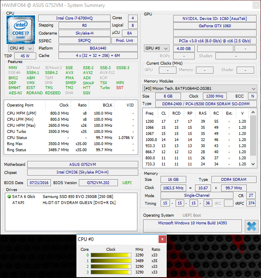Click the 1200 frequency timing row
261x278 pixels.
pyautogui.click(x=196, y=122)
